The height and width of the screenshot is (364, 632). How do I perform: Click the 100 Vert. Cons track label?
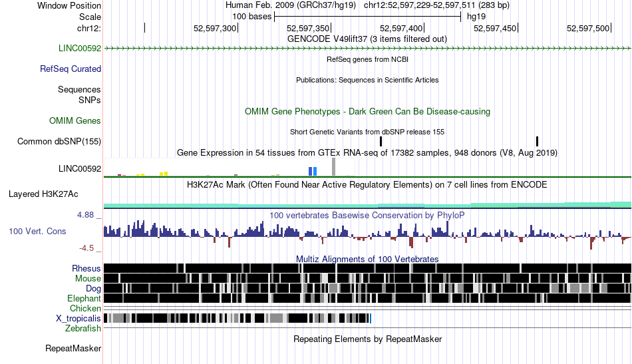pos(37,232)
